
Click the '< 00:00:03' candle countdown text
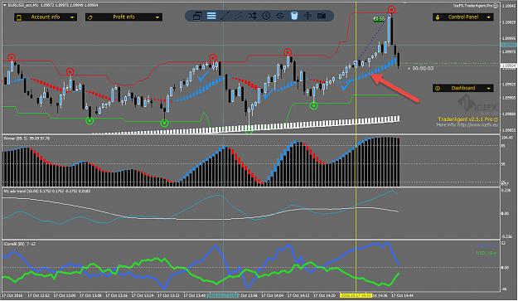coord(420,68)
